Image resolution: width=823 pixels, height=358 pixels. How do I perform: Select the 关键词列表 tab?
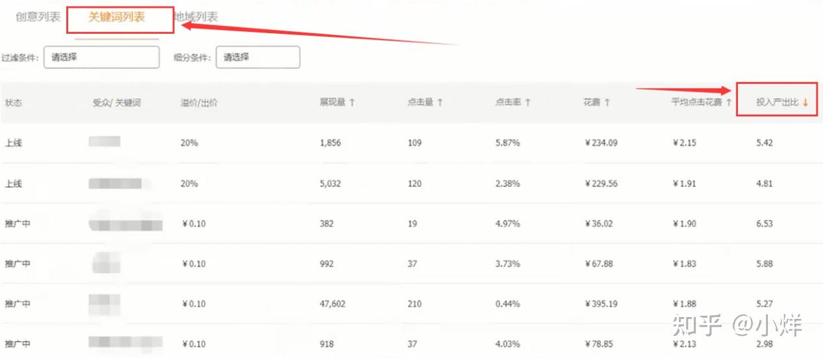[116, 17]
